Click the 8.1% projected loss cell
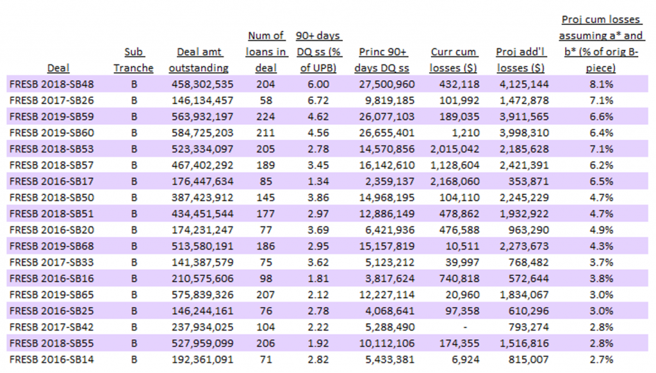The width and height of the screenshot is (656, 373). [602, 84]
